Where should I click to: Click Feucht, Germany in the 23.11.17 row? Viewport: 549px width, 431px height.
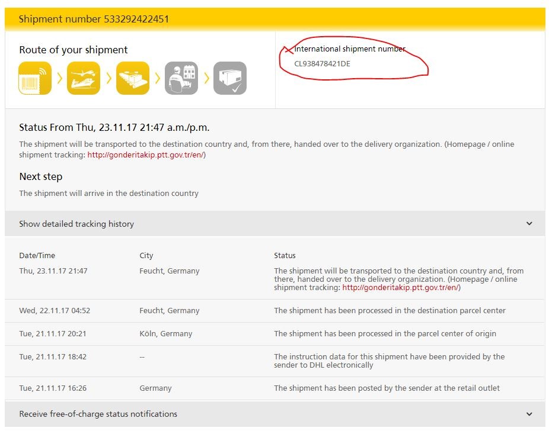click(x=170, y=271)
